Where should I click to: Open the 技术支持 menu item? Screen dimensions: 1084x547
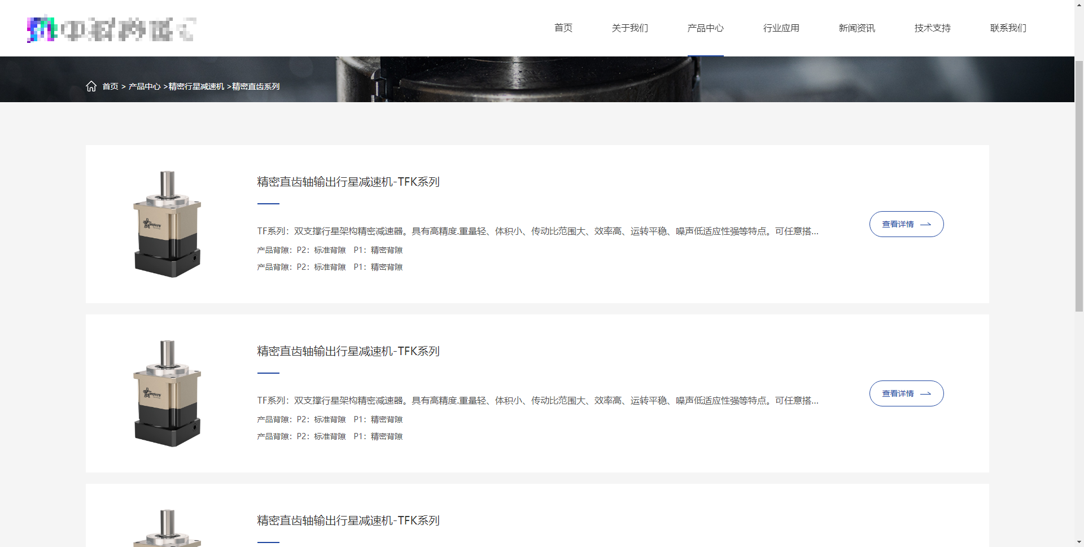[x=933, y=28]
